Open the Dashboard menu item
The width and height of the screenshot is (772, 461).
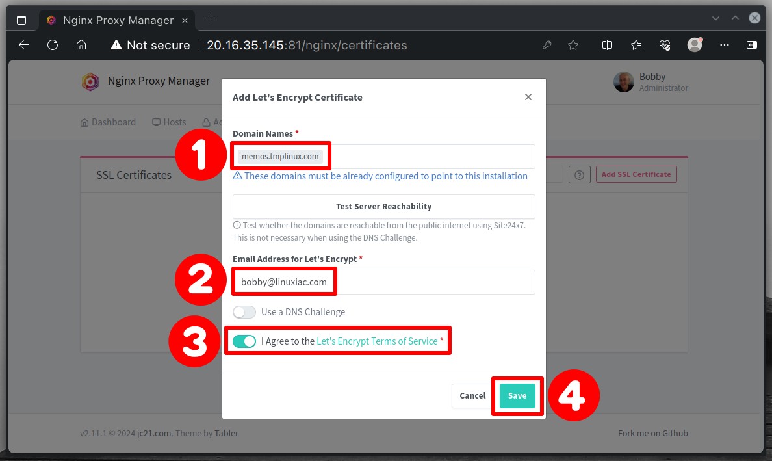[x=108, y=122]
